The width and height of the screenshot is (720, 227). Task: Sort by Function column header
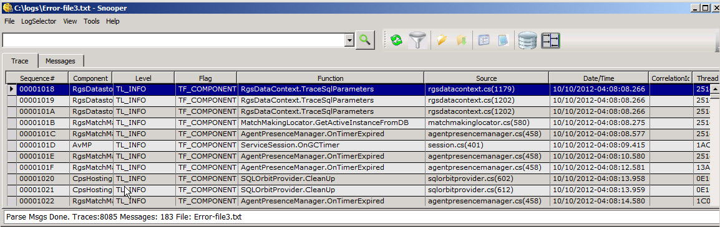[x=331, y=78]
